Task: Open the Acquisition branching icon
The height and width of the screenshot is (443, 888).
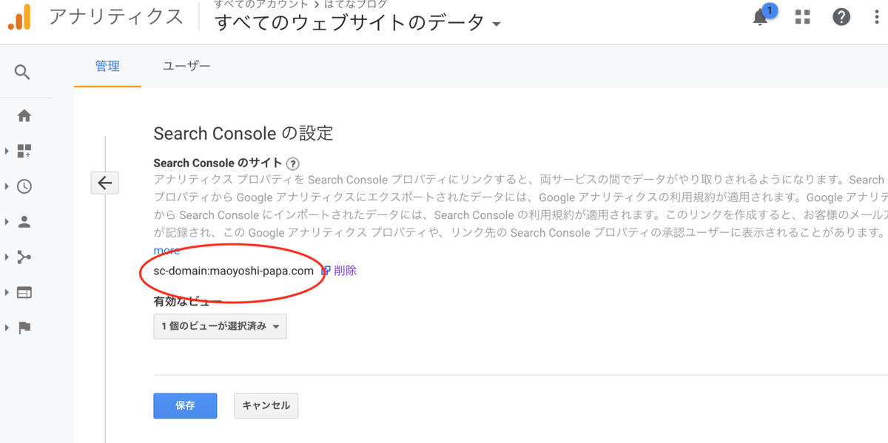Action: 24,257
